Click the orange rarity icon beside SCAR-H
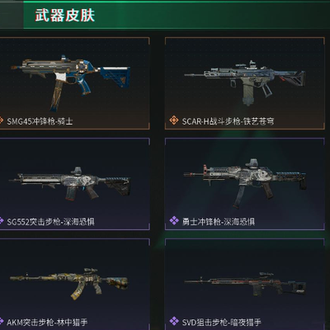Viewport: 330px width, 330px height. point(174,120)
